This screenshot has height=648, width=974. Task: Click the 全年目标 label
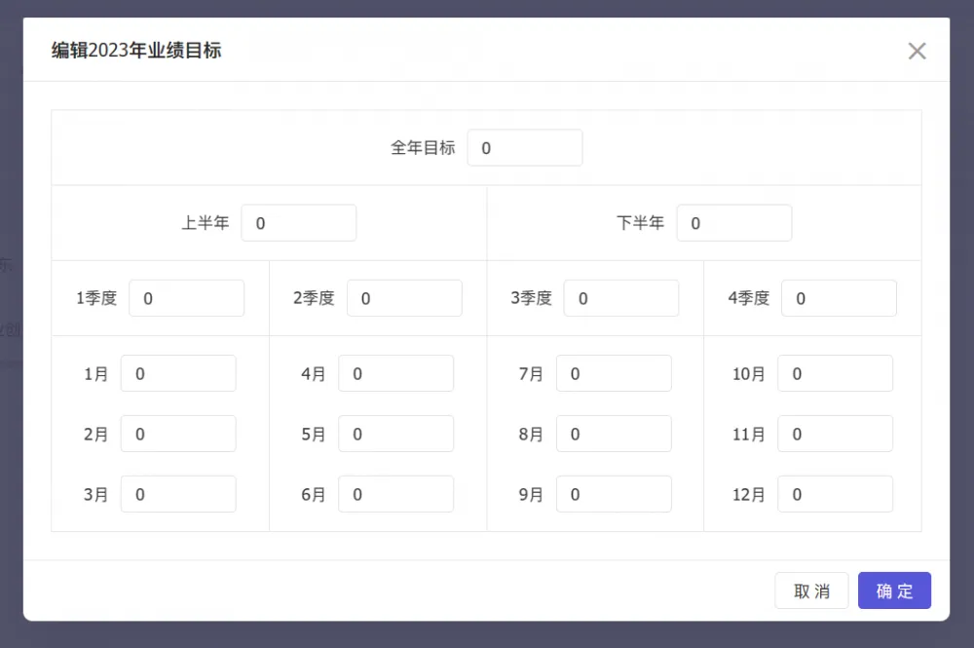coord(423,148)
